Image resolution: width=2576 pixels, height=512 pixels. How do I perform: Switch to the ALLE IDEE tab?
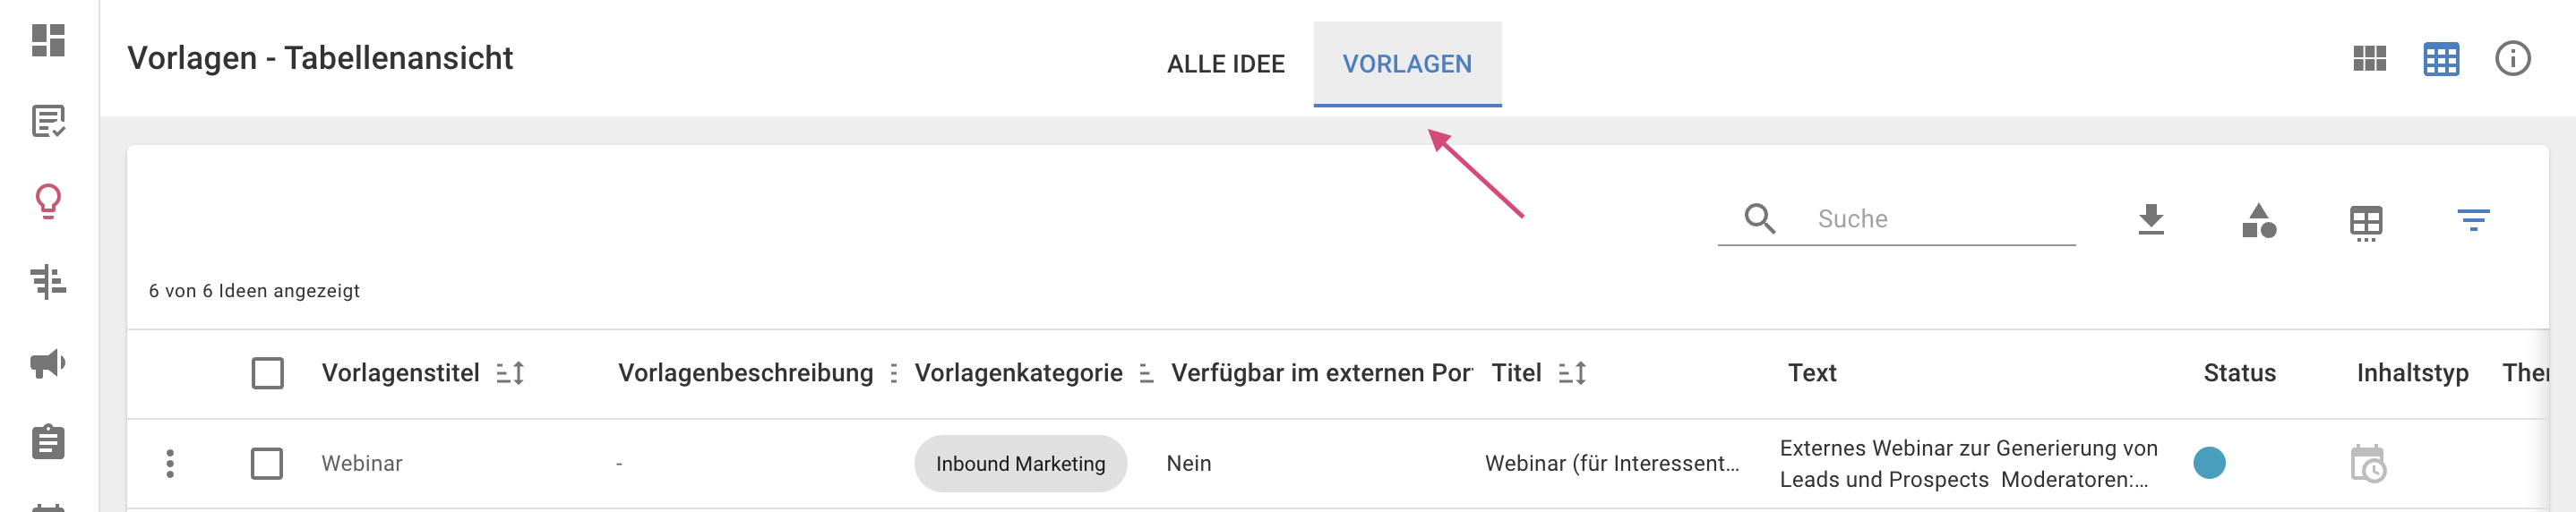[1225, 64]
